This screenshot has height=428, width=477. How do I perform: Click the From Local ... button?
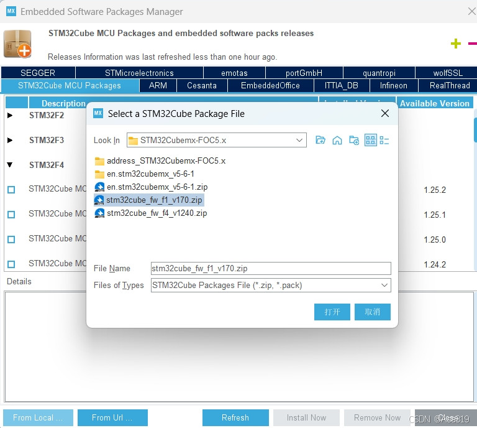click(x=38, y=417)
